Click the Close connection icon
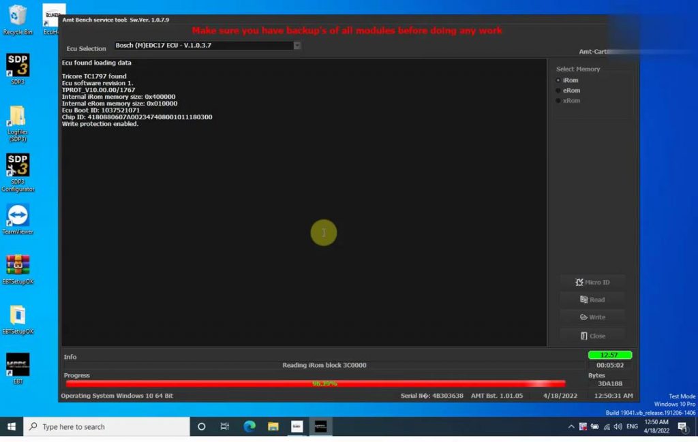The image size is (698, 442). tap(592, 335)
